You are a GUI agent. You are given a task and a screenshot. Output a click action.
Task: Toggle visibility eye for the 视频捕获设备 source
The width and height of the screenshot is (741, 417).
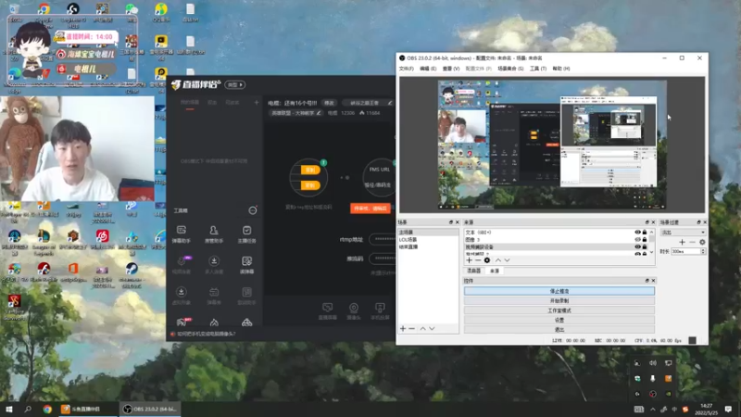(637, 246)
